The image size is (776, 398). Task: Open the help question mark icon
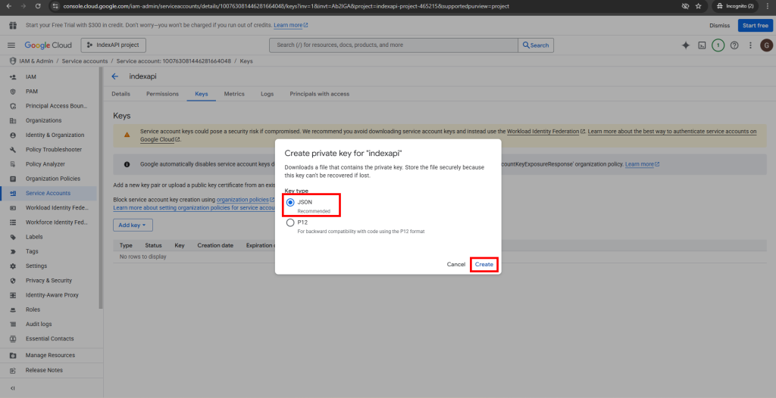734,45
